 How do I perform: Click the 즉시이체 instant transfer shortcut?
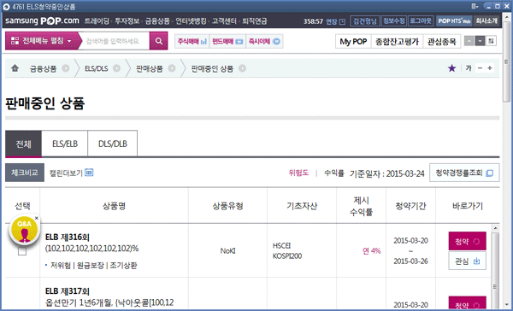pos(264,41)
